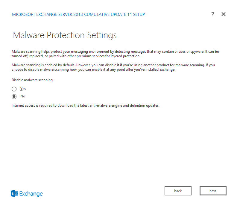Proceed by clicking the next button
This screenshot has width=237, height=208.
pyautogui.click(x=213, y=191)
